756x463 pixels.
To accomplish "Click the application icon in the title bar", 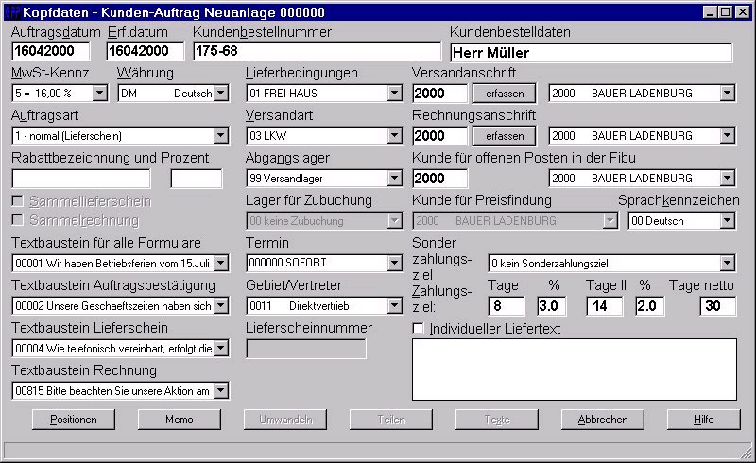I will 12,12.
